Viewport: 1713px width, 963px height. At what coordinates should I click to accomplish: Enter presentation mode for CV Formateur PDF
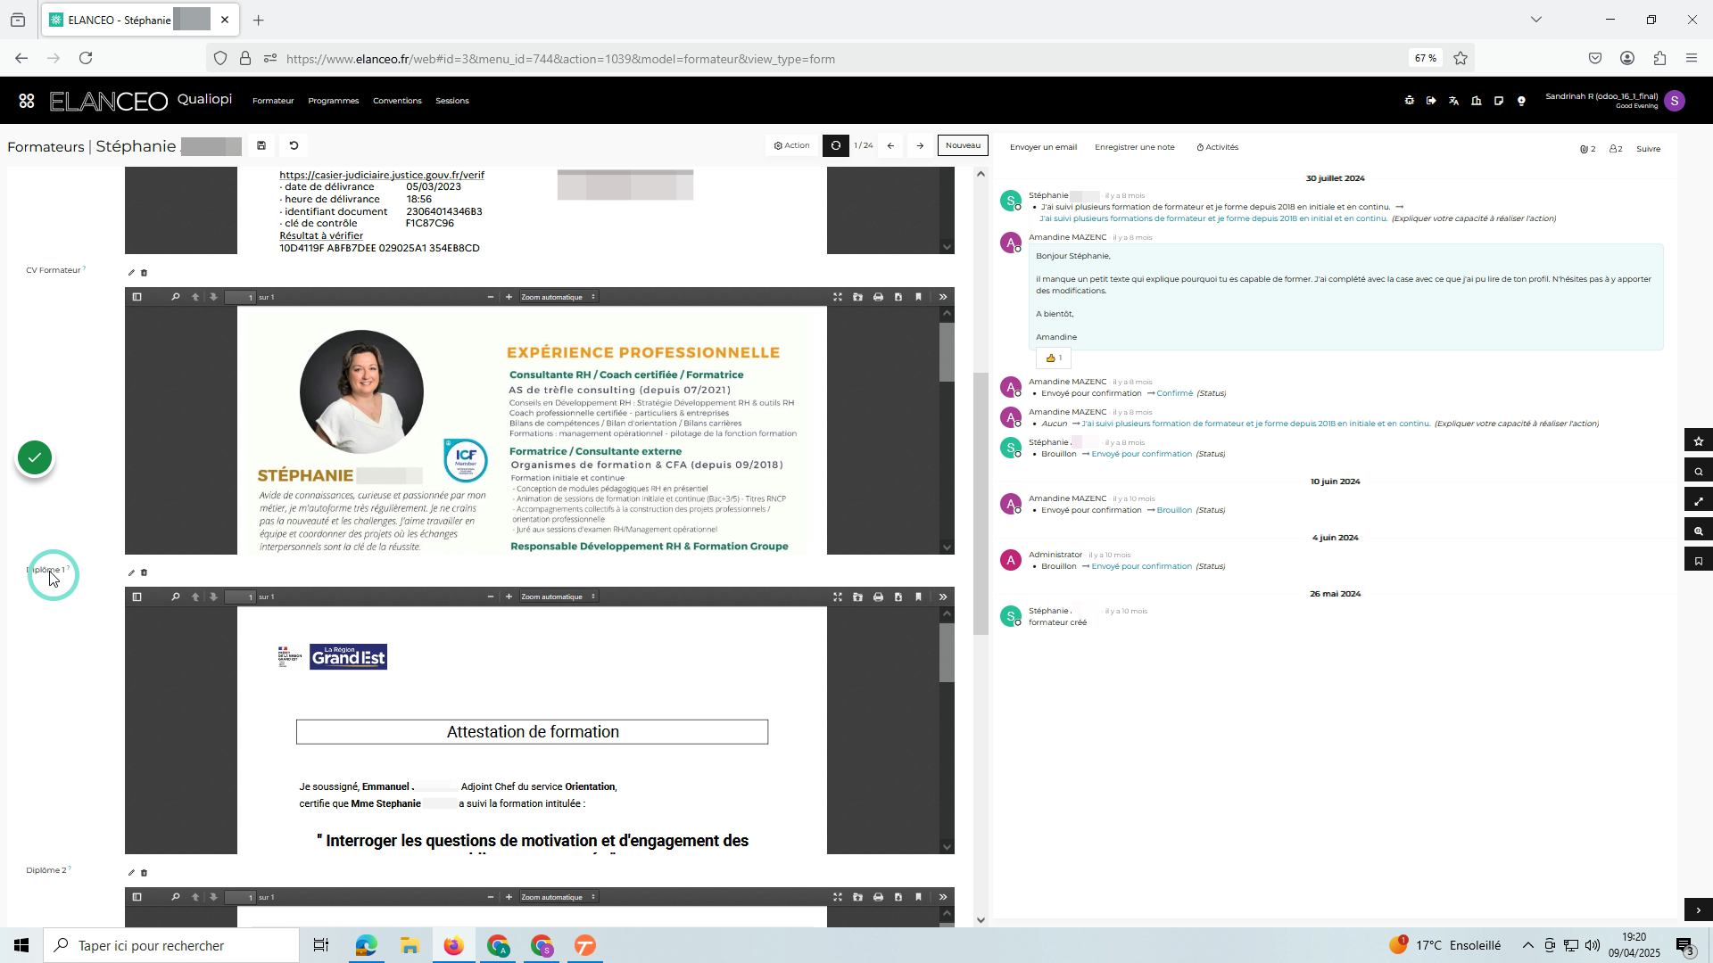tap(837, 297)
